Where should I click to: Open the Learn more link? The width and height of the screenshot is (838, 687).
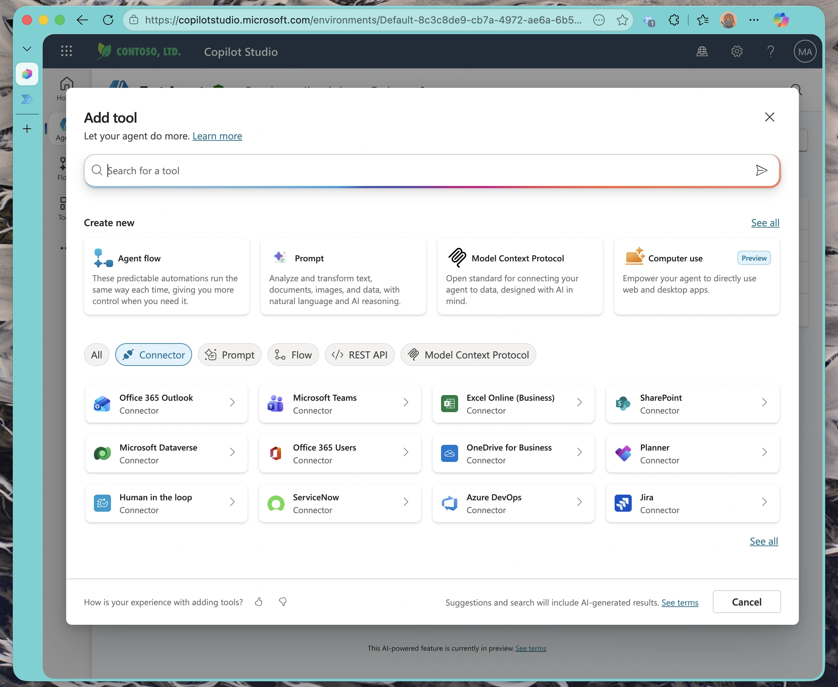pyautogui.click(x=217, y=136)
